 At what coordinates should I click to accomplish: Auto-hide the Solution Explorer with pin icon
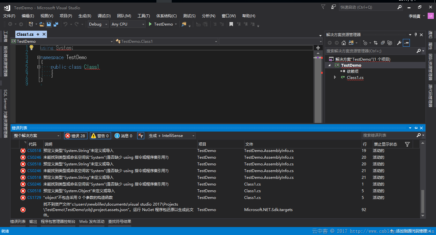[x=416, y=34]
